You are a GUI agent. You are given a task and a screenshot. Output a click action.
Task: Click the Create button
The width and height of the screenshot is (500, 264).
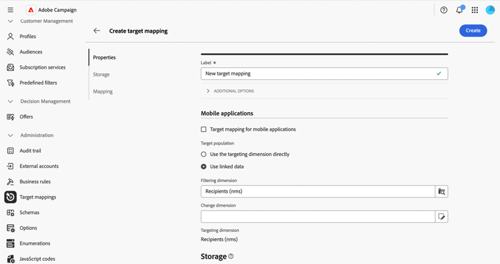[x=473, y=31]
